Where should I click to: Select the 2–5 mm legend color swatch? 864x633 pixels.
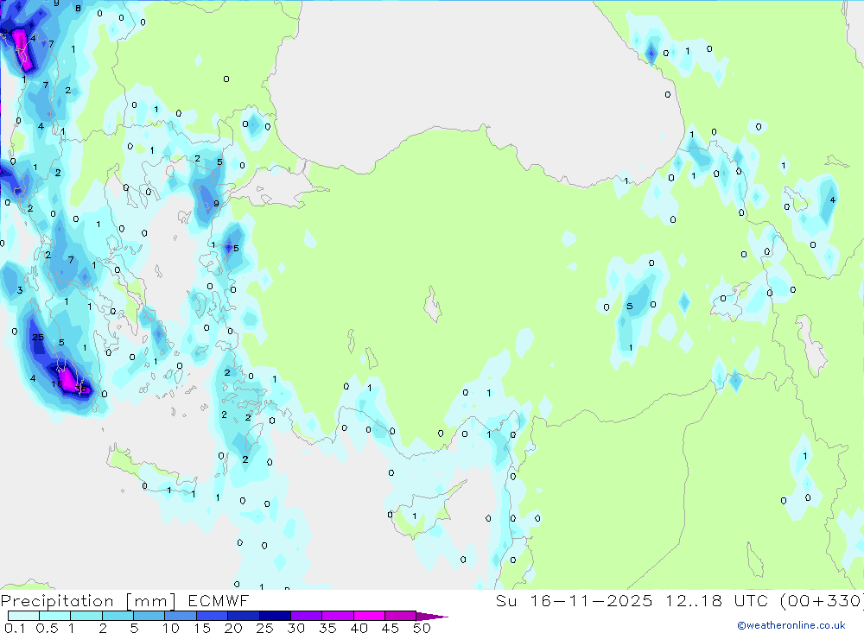118,616
